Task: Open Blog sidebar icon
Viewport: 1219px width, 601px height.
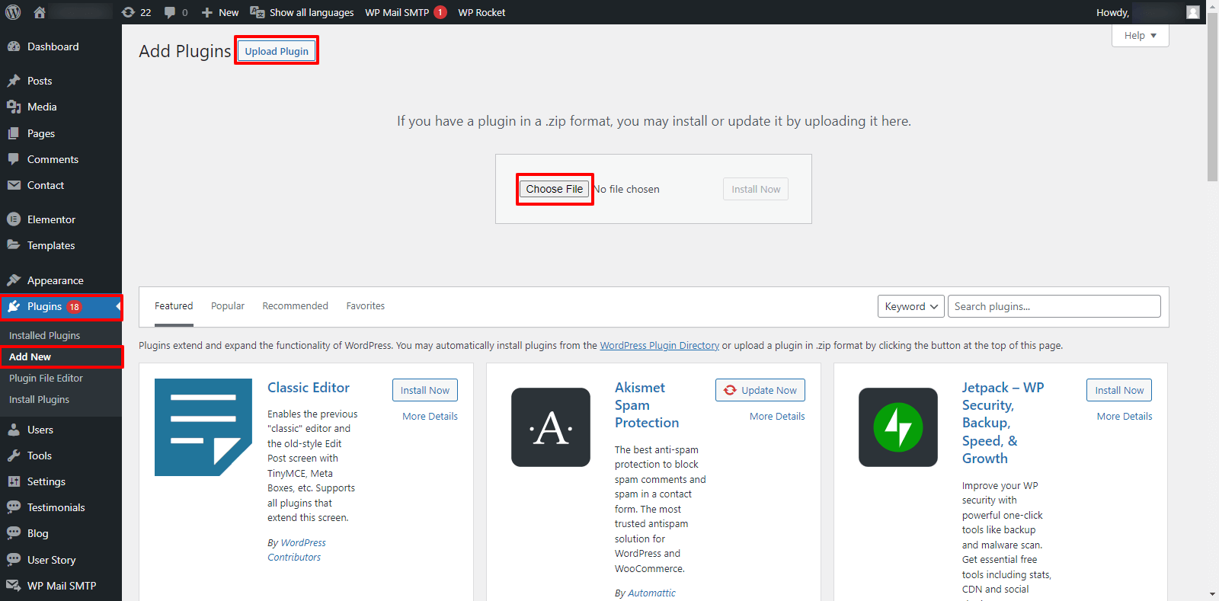Action: tap(14, 533)
